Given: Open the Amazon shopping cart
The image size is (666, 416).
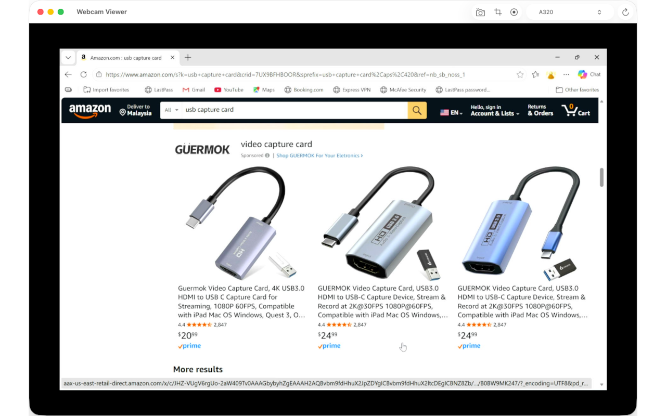Looking at the screenshot, I should (575, 110).
